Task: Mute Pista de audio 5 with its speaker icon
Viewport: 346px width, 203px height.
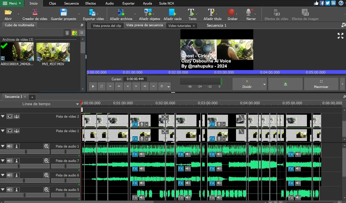Action: (x=10, y=190)
